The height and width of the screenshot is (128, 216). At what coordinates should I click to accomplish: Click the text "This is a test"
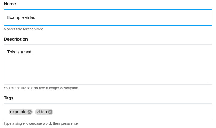pos(19,52)
